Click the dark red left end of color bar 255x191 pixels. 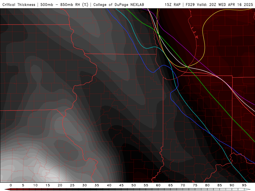point(7,189)
